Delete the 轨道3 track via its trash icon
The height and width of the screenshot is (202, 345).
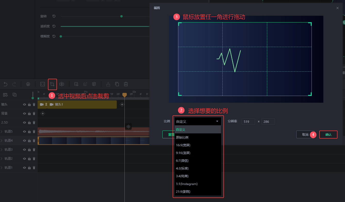coord(34,150)
